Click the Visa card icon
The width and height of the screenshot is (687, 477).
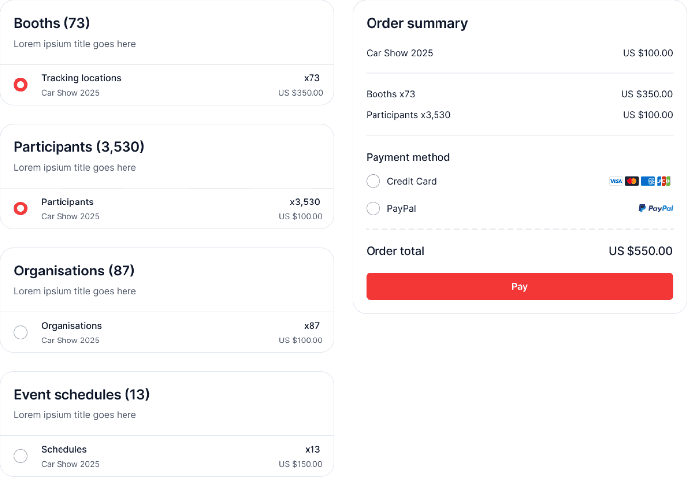tap(616, 181)
